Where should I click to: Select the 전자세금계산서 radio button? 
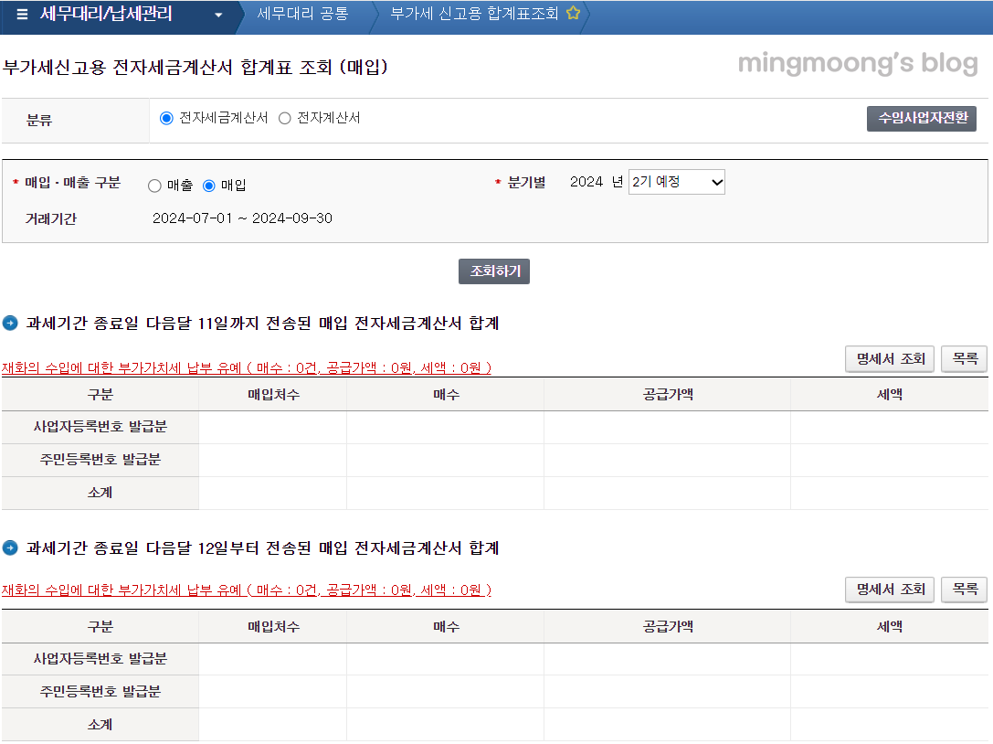[167, 117]
